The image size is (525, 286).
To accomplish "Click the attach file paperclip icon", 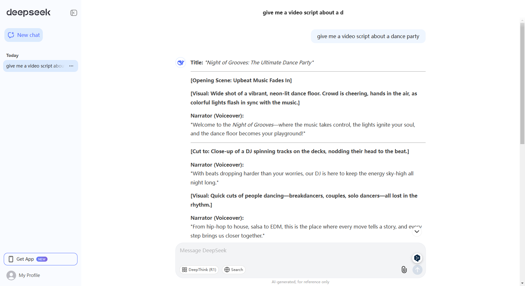I will click(x=404, y=269).
